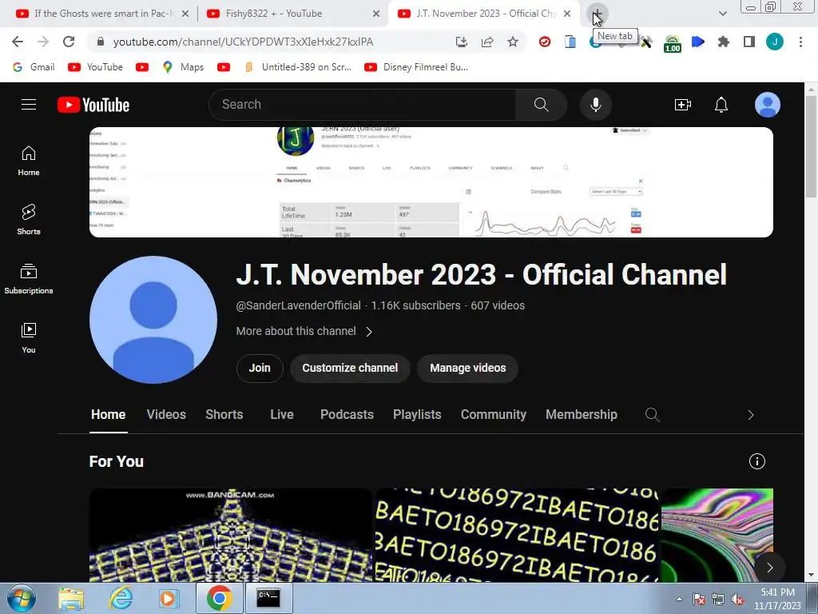The height and width of the screenshot is (614, 818).
Task: Click the YouTube logo
Action: [93, 105]
